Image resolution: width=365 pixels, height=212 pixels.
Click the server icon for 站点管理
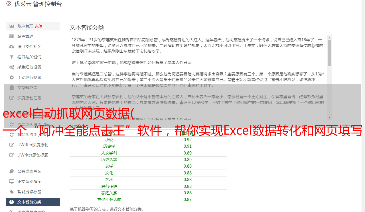[x=12, y=36]
